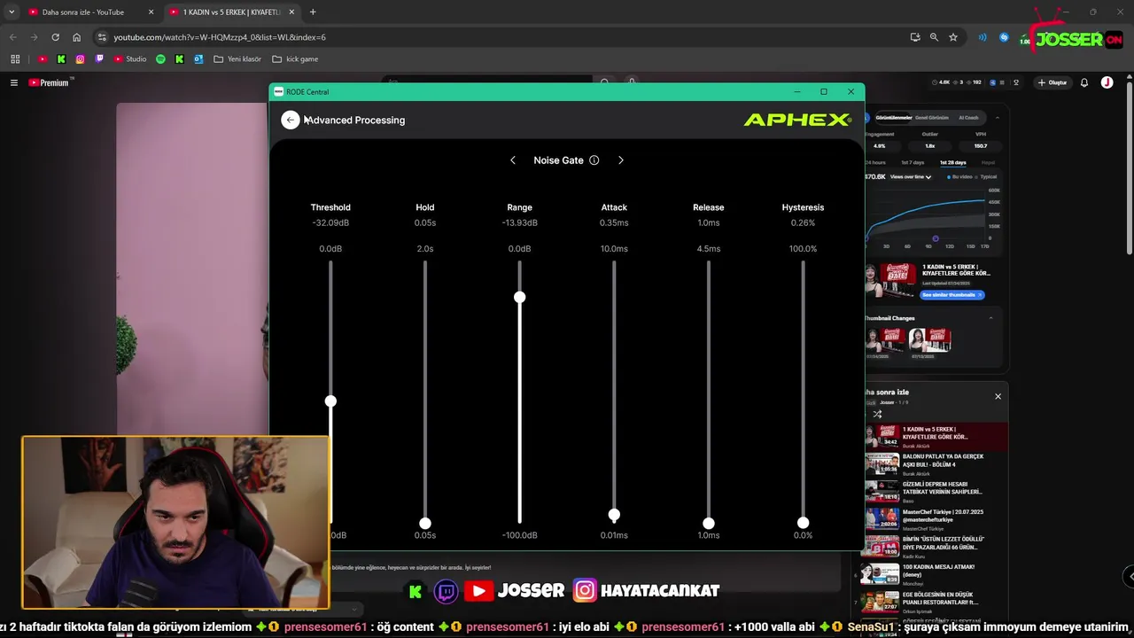Open the Noise Gate info icon

(594, 160)
